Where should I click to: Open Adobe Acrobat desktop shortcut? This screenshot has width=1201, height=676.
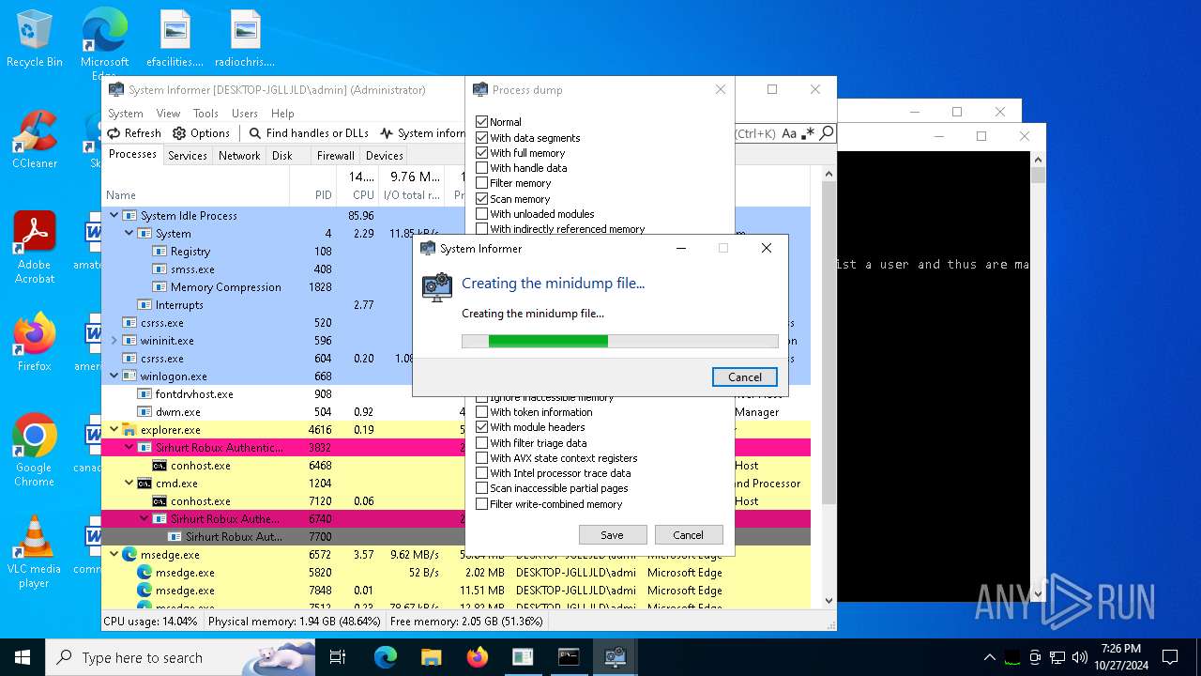tap(35, 247)
